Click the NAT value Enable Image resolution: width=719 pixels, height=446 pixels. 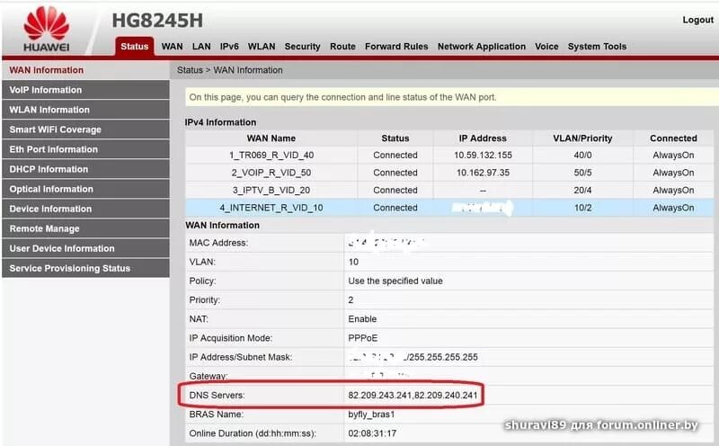(362, 319)
